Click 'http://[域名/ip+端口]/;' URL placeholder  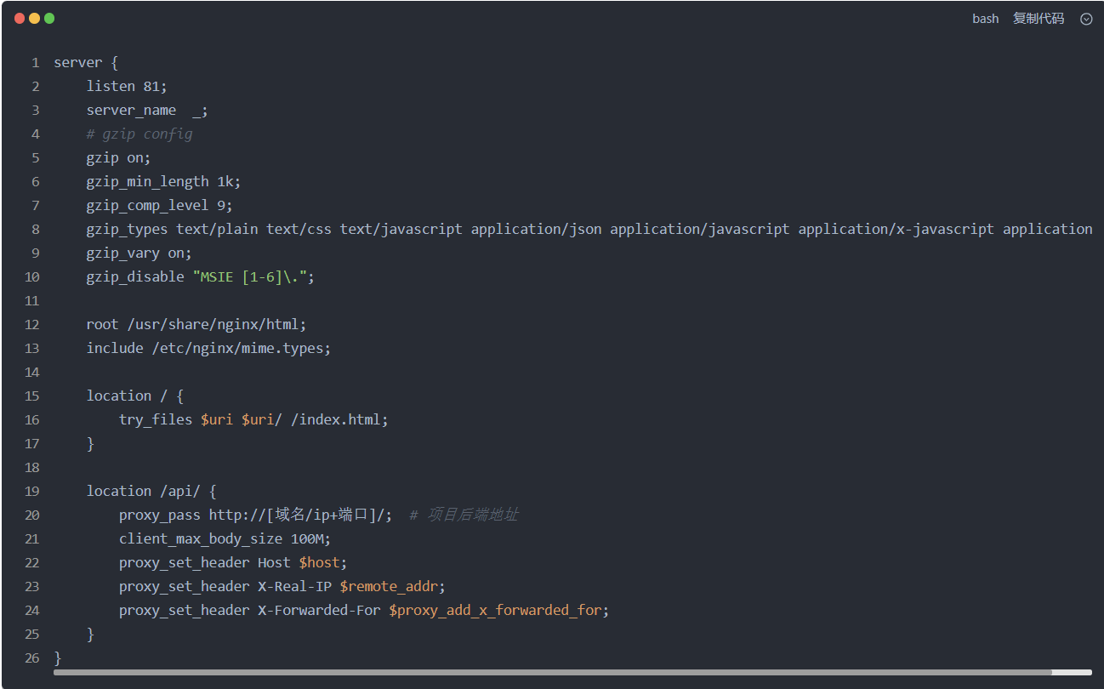click(x=300, y=515)
